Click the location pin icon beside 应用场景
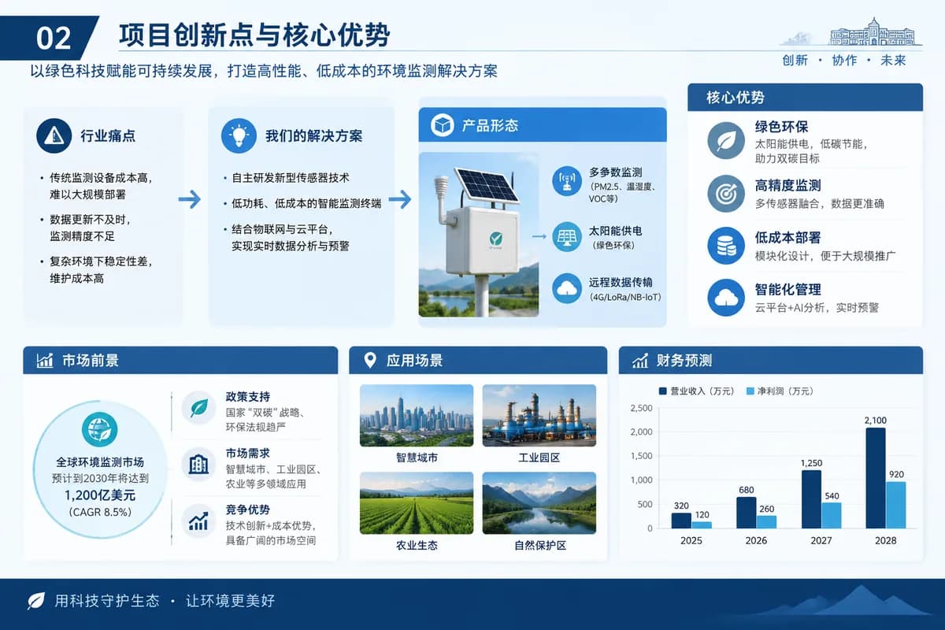Viewport: 945px width, 630px height. 370,361
